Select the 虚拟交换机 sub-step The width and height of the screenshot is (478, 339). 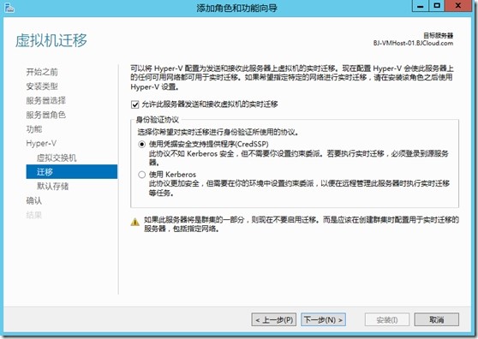[x=57, y=158]
